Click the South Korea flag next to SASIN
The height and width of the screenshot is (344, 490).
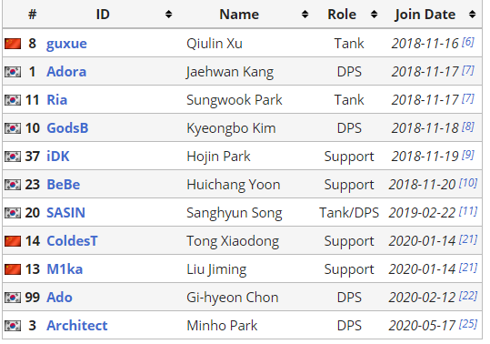pos(13,213)
